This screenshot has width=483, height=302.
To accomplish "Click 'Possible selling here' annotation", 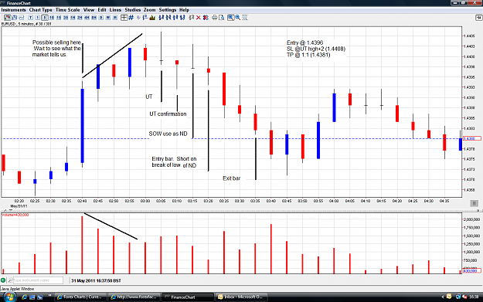I will (56, 42).
